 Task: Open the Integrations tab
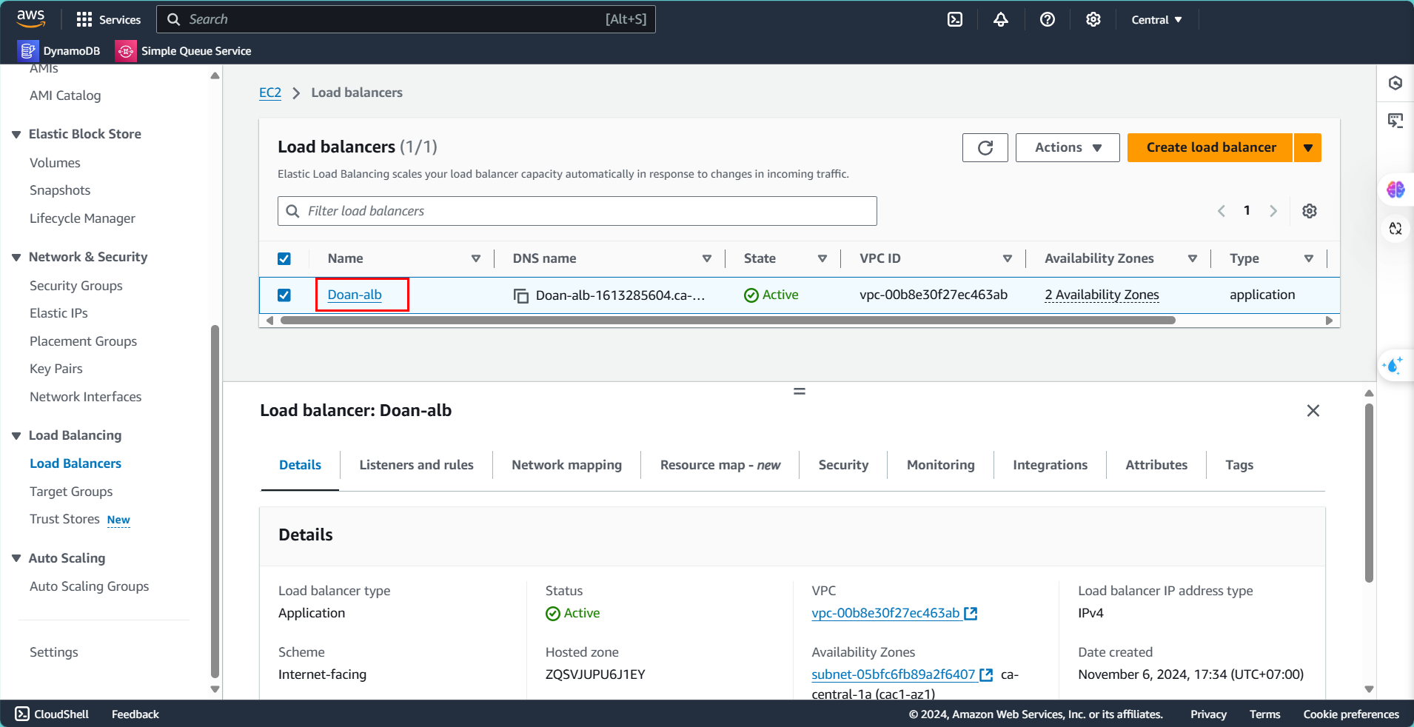coord(1050,465)
